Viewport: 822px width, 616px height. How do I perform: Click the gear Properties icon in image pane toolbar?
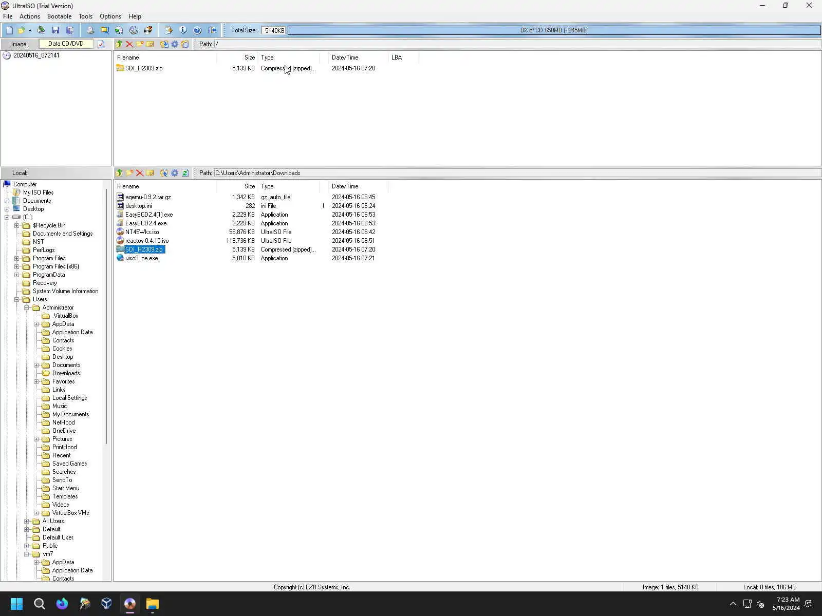tap(175, 44)
